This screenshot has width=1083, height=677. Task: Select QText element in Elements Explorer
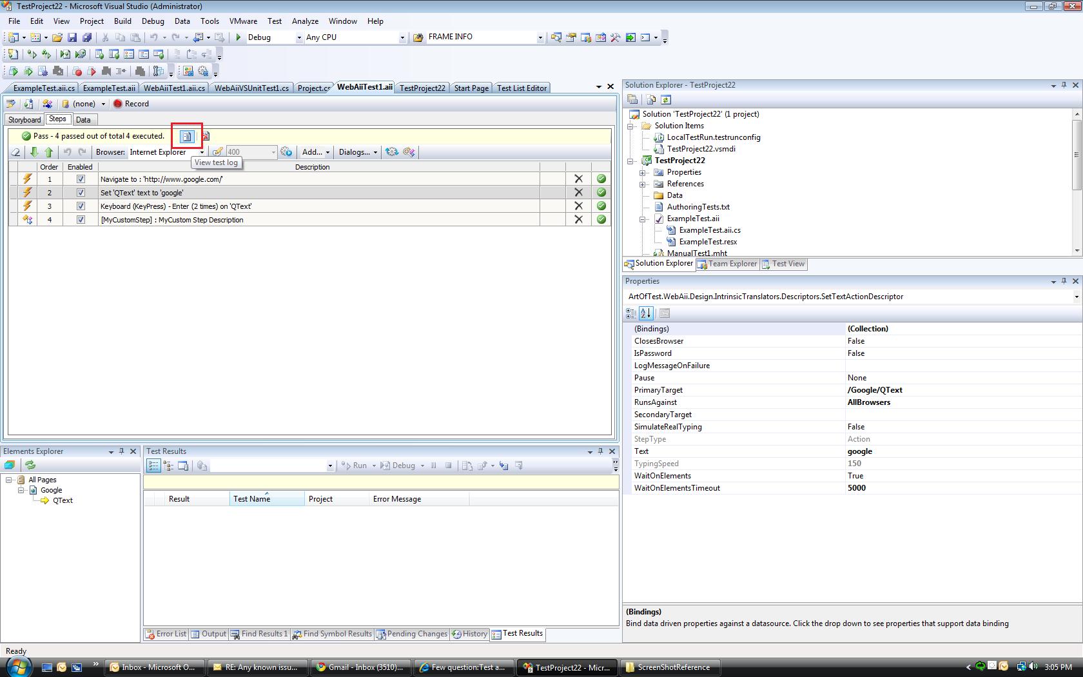pos(63,500)
